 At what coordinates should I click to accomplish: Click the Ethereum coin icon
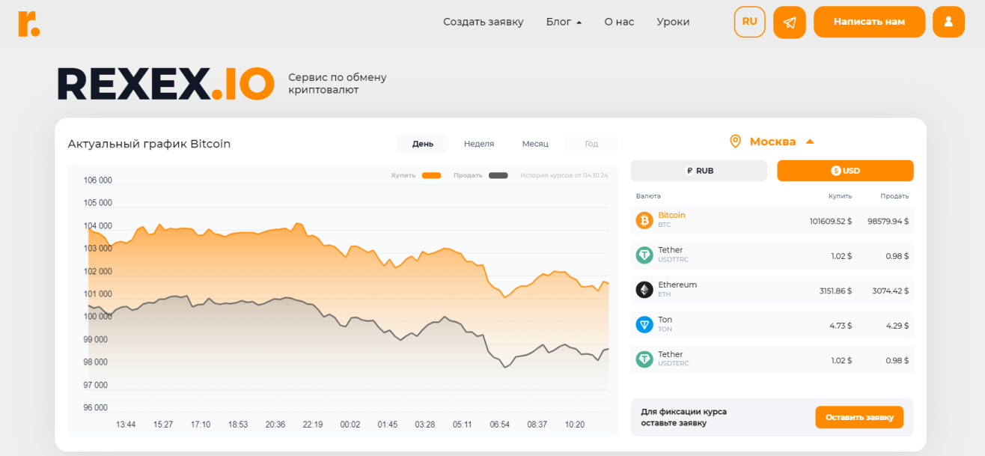point(644,290)
